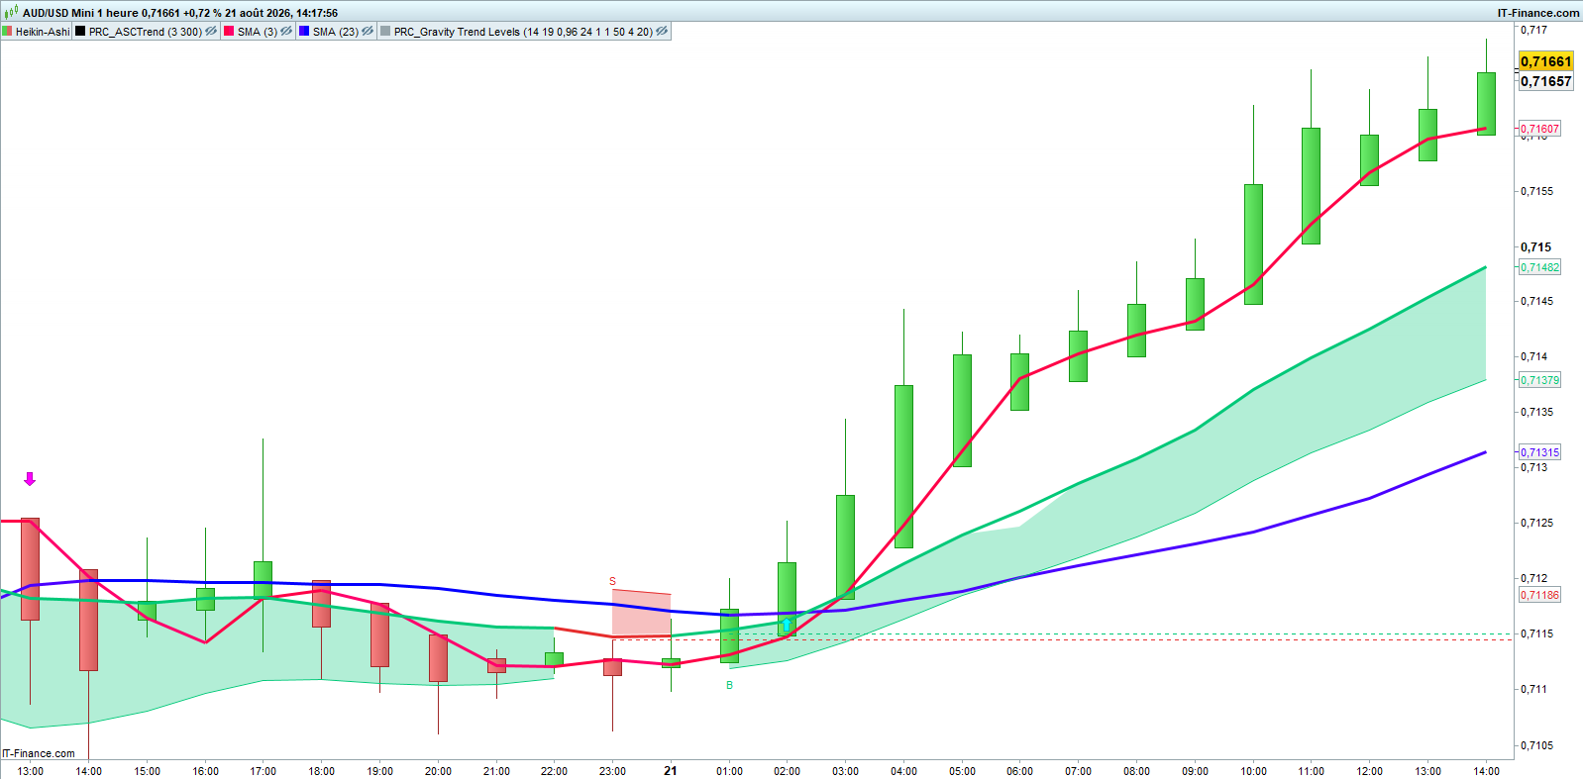Click the green 0,71379 value label
The width and height of the screenshot is (1583, 779).
[1540, 380]
